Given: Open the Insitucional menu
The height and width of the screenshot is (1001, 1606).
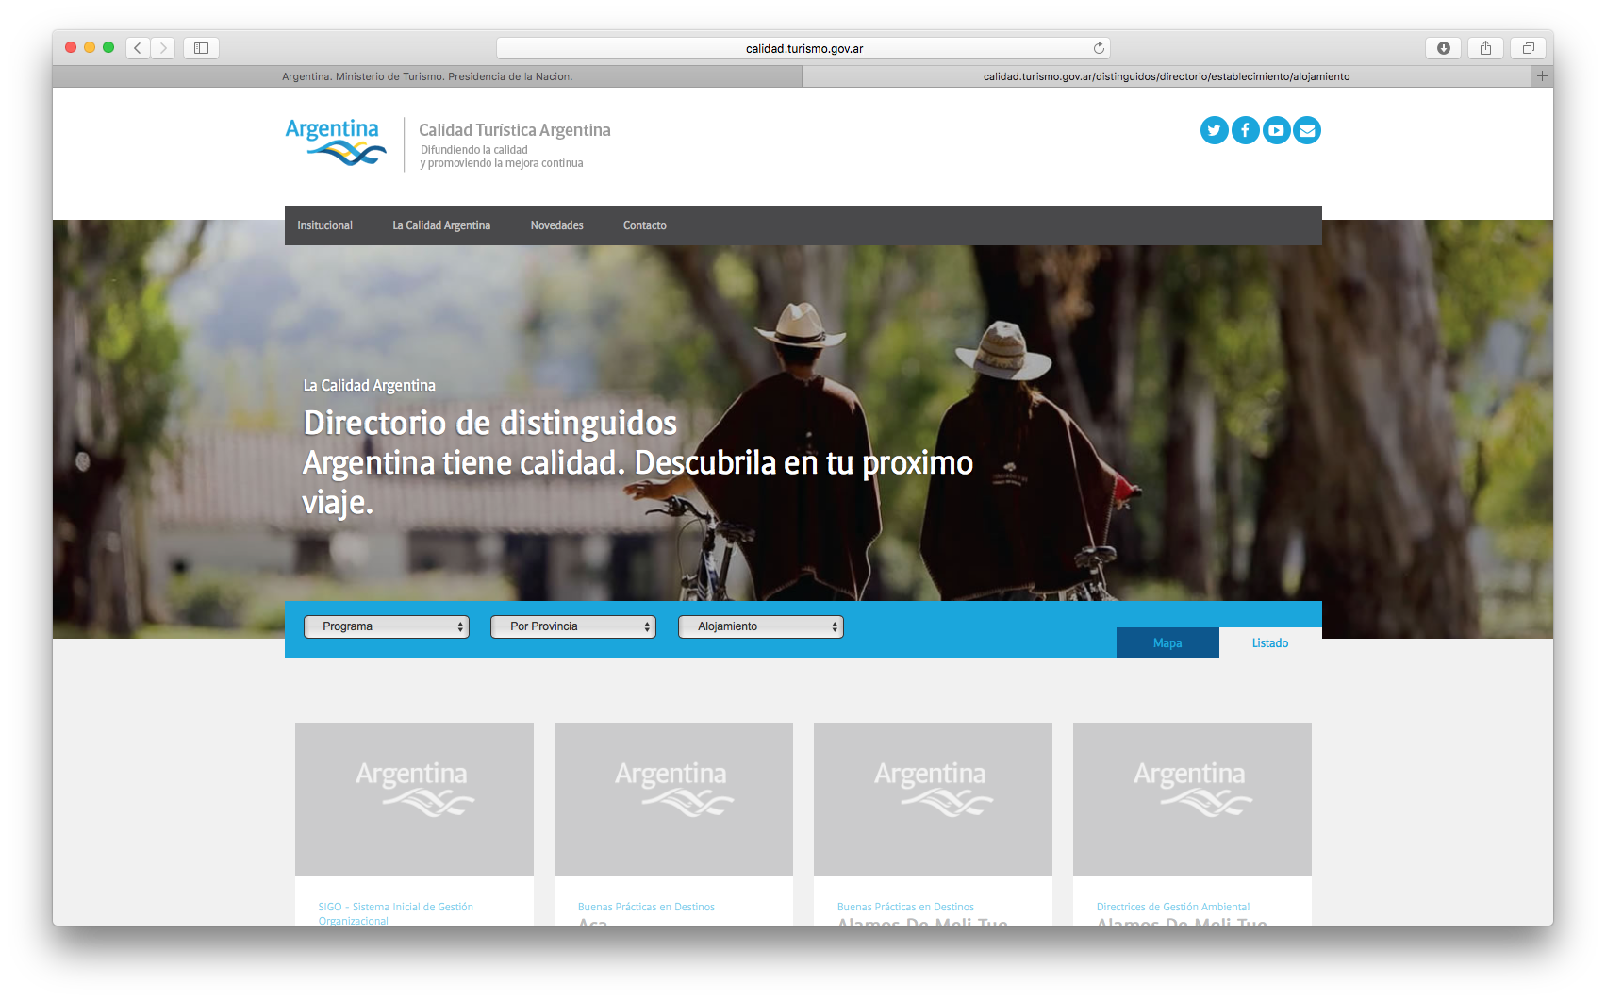Looking at the screenshot, I should (324, 225).
